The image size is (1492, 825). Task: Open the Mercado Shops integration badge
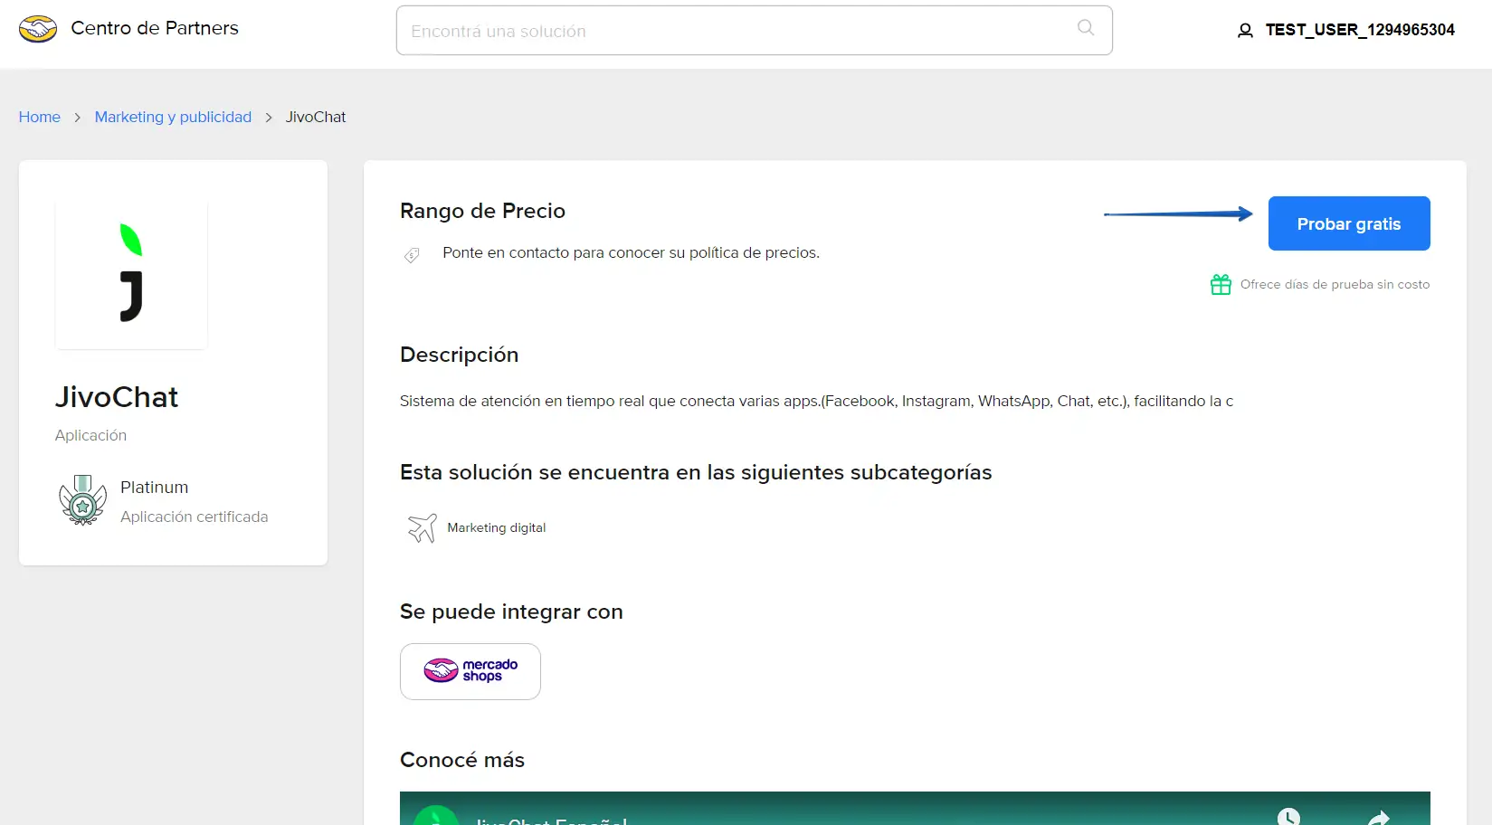[x=470, y=671]
